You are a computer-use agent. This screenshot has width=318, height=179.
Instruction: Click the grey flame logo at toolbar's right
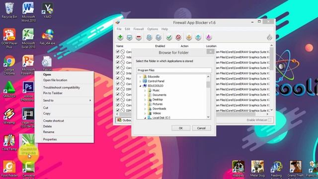click(x=269, y=37)
